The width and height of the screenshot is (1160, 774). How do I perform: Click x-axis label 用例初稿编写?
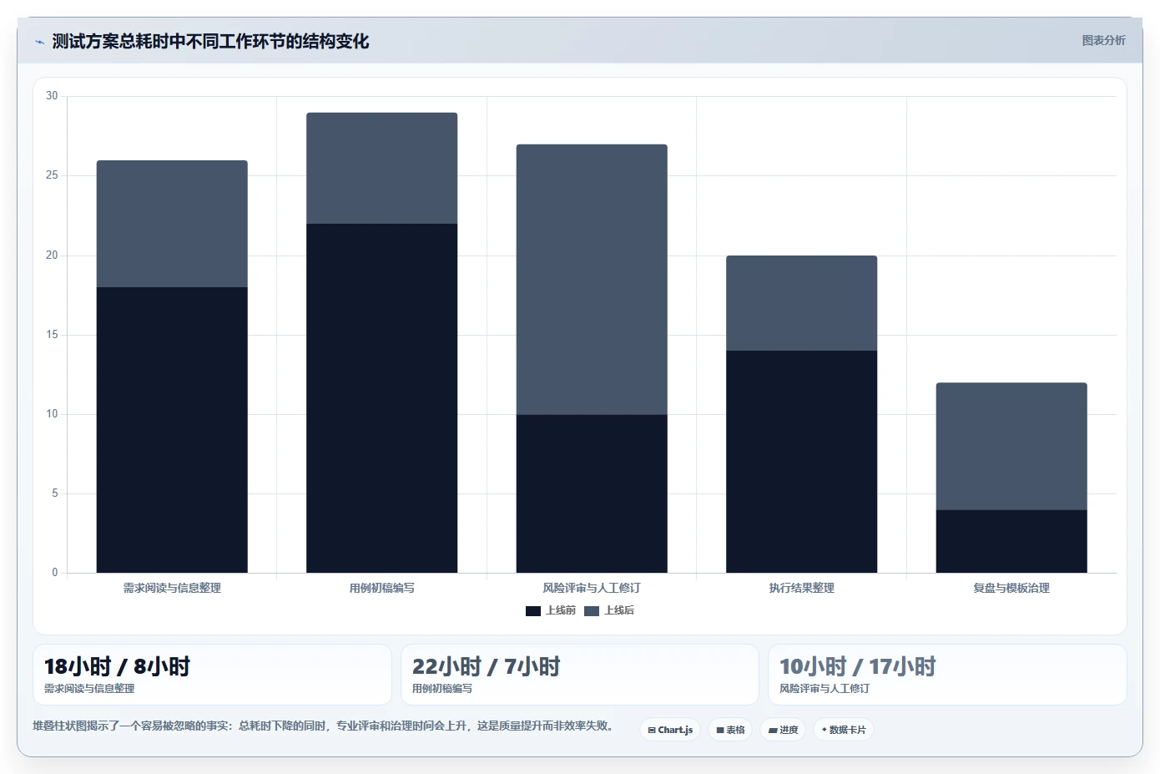[x=382, y=588]
